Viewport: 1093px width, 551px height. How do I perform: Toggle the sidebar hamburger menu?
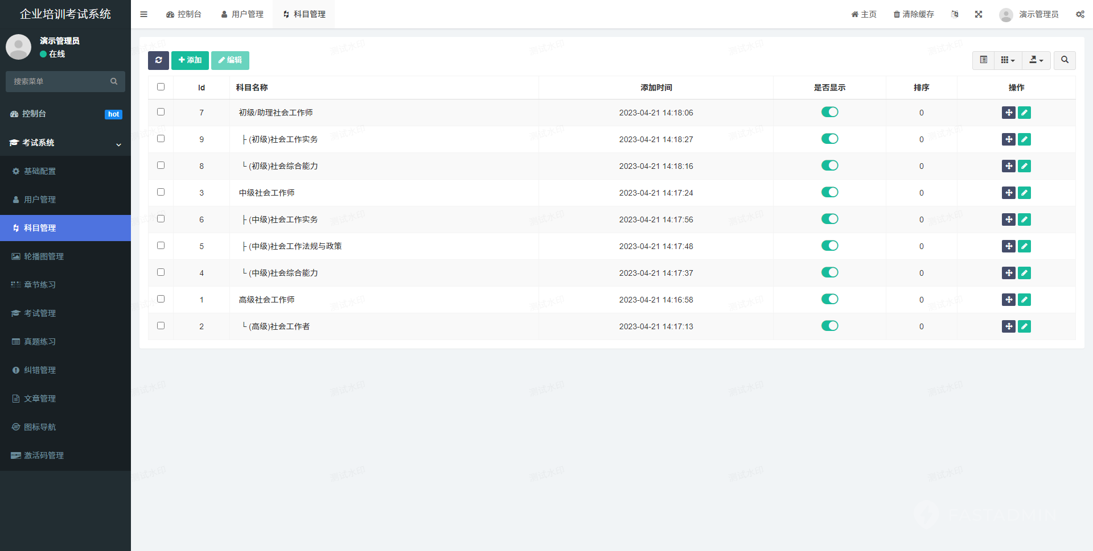click(143, 14)
